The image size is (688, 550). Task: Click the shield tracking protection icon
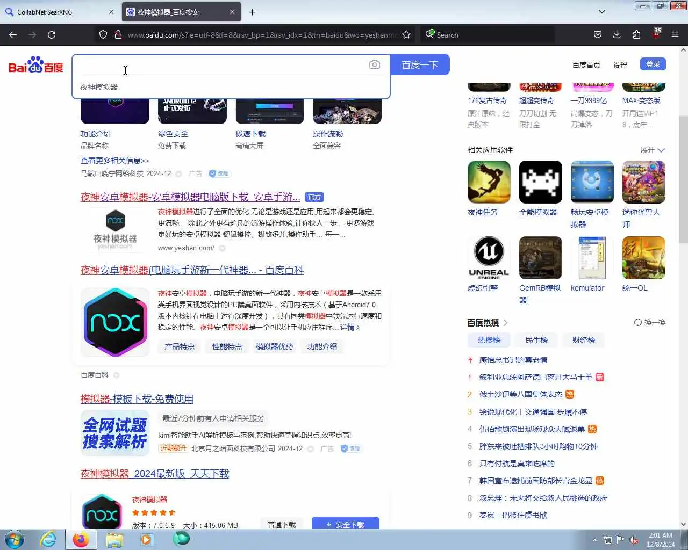(x=103, y=34)
